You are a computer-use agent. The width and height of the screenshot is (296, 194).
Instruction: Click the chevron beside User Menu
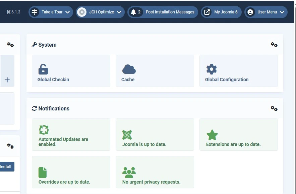point(282,12)
